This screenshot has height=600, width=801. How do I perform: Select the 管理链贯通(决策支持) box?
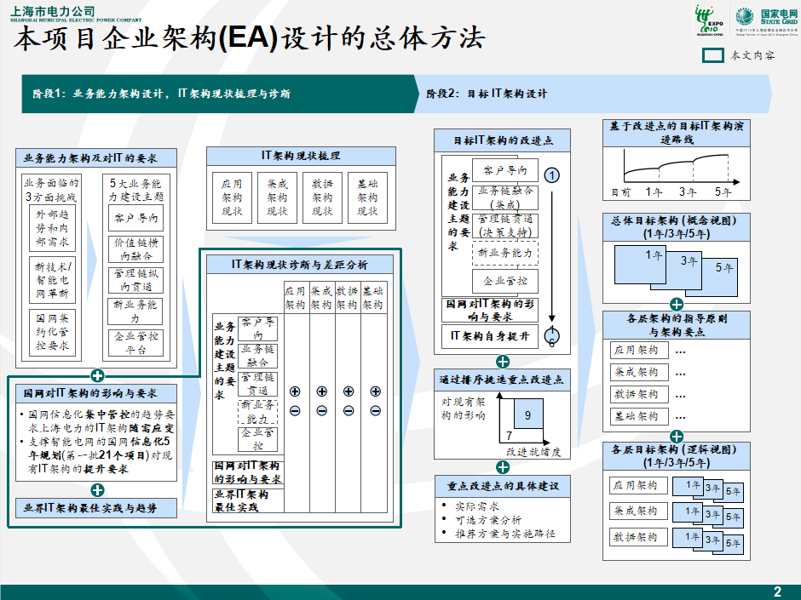coord(505,226)
